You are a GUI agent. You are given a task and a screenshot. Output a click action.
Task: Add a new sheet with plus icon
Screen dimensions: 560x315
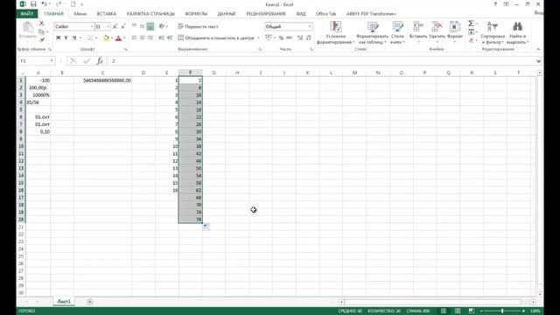[x=89, y=302]
